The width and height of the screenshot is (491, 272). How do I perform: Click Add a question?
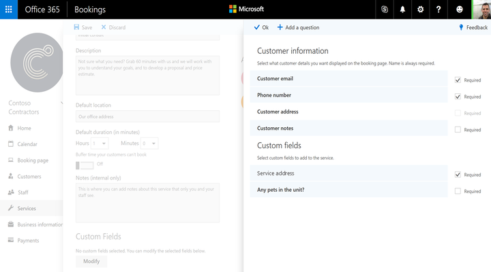298,27
